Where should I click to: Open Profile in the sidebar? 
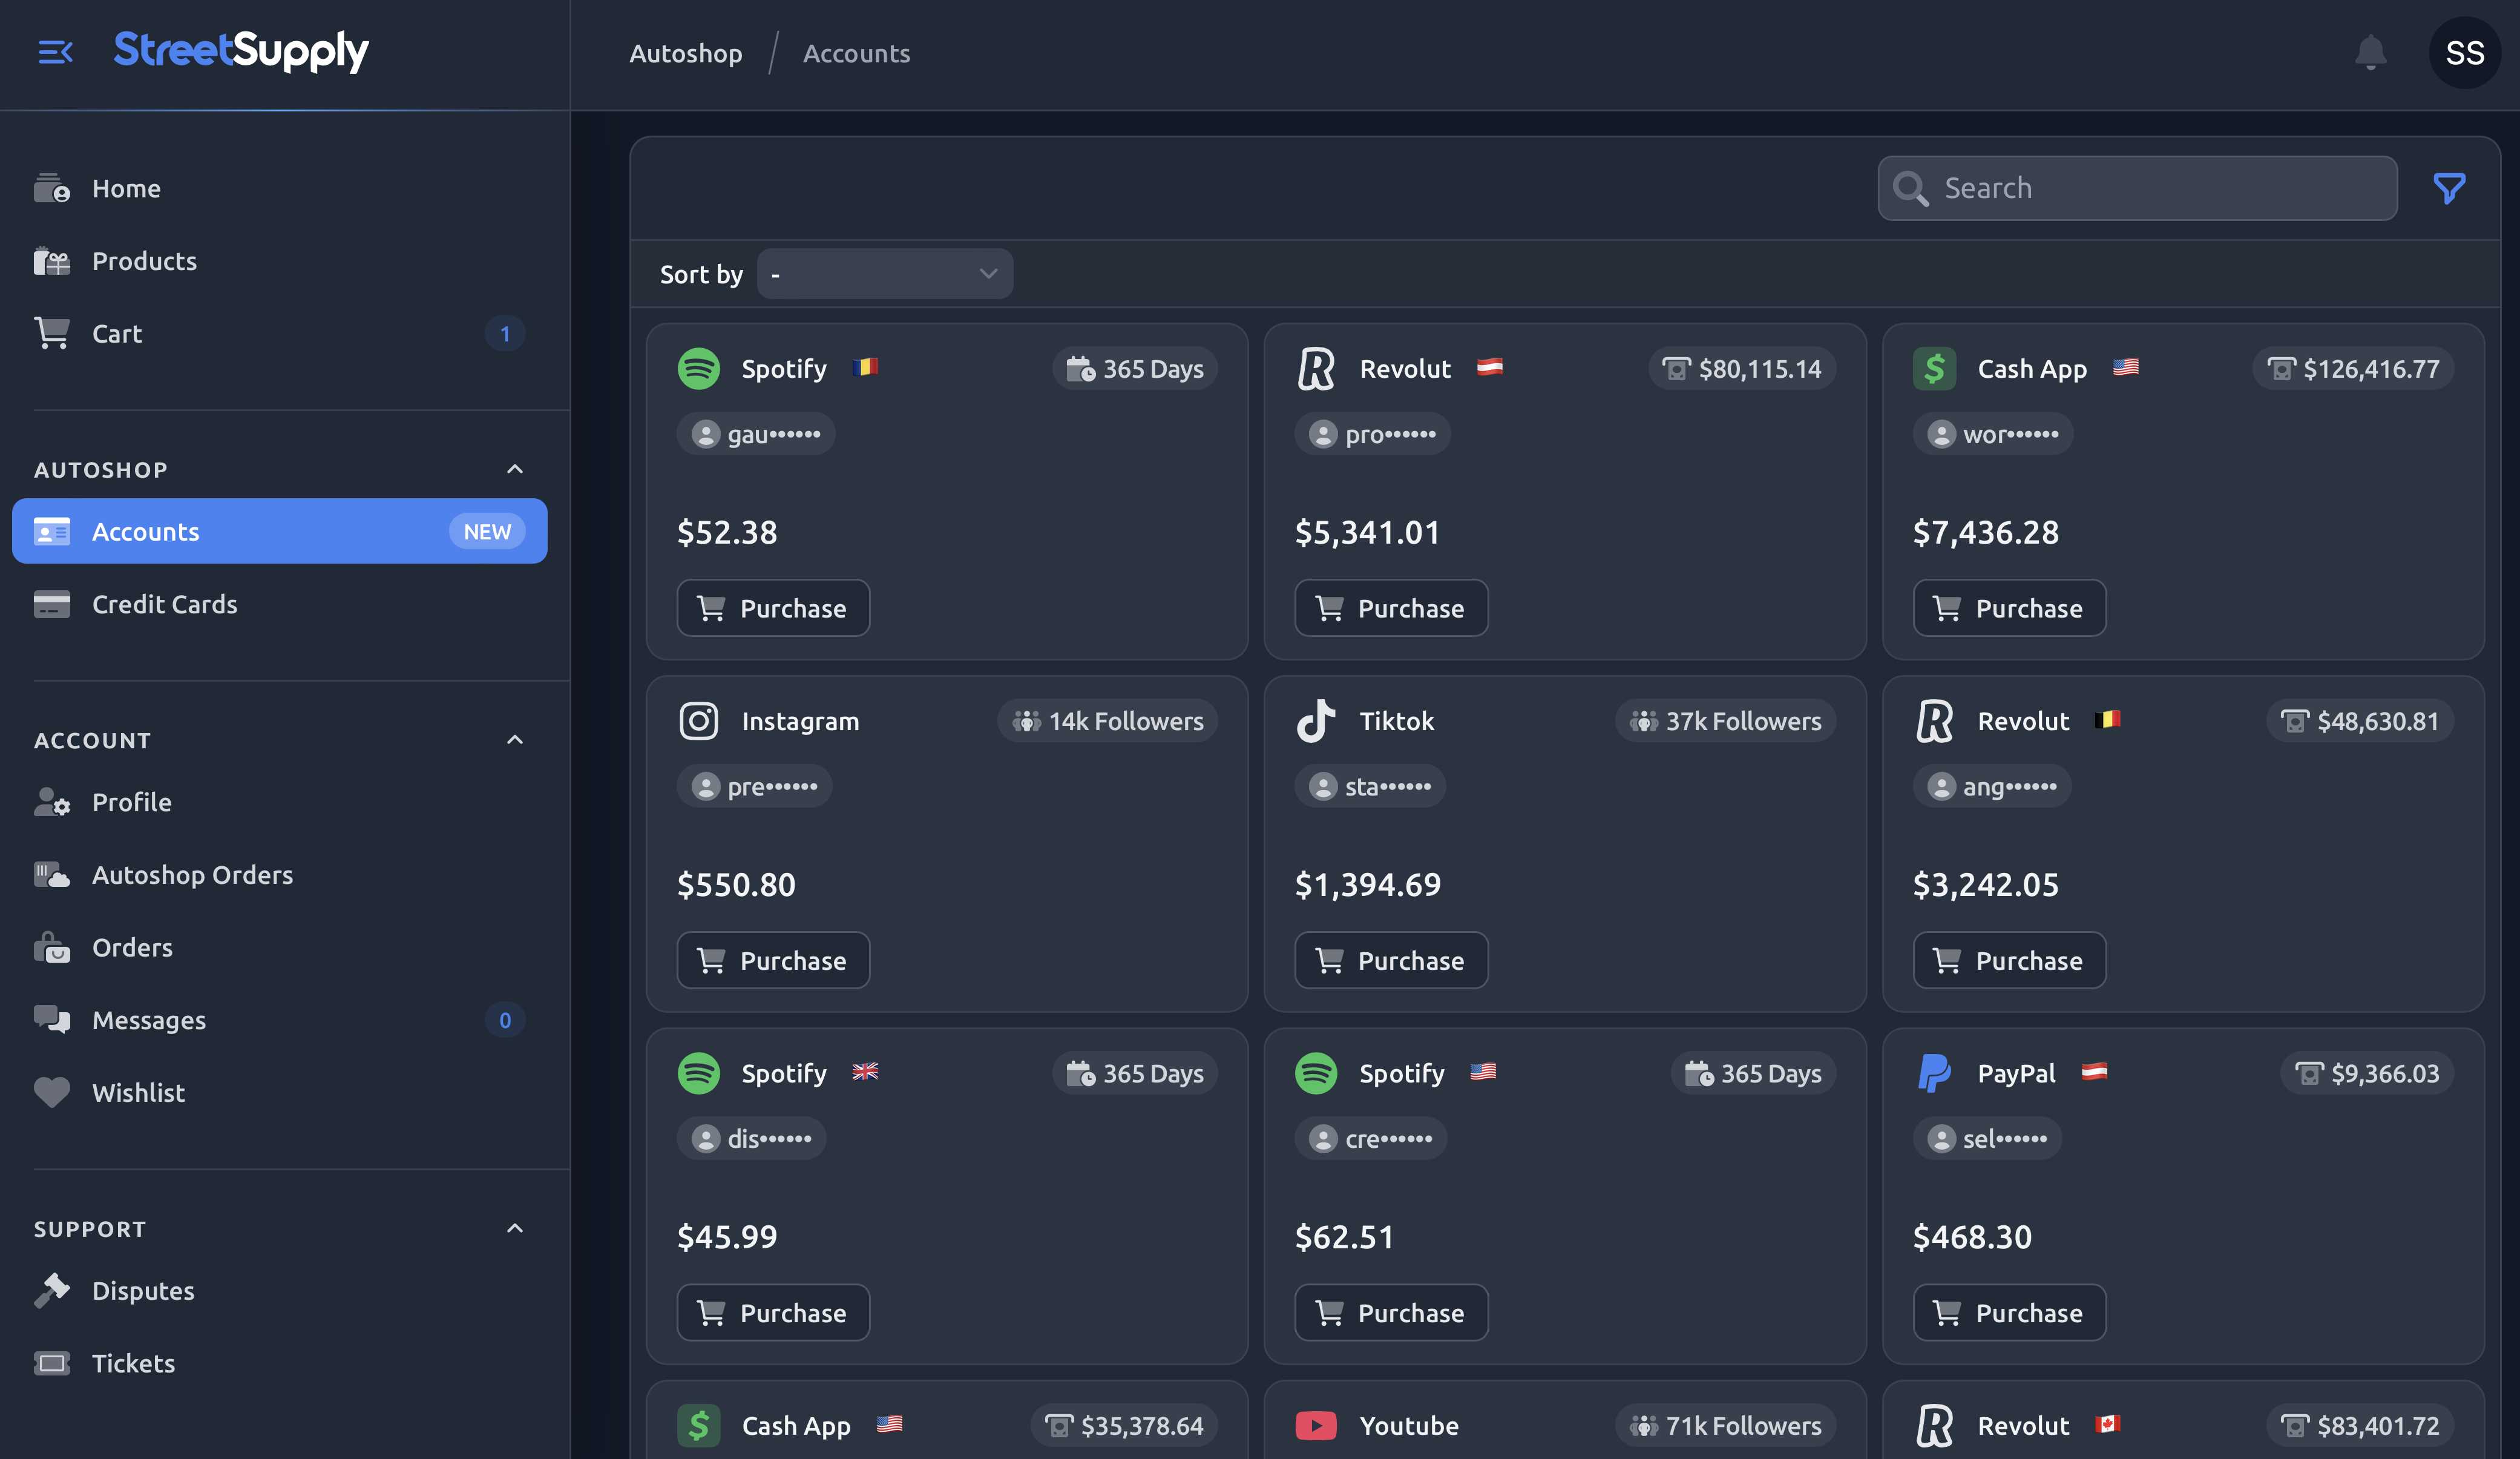pyautogui.click(x=280, y=802)
